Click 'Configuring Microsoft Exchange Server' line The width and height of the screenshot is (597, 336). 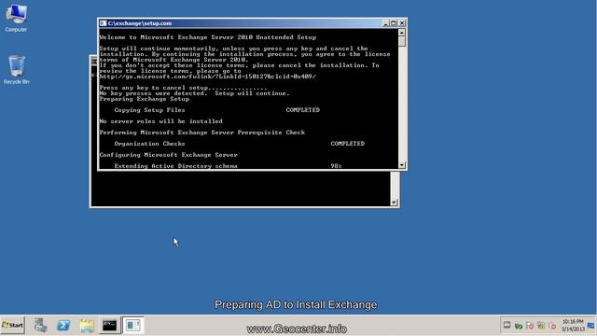[168, 155]
